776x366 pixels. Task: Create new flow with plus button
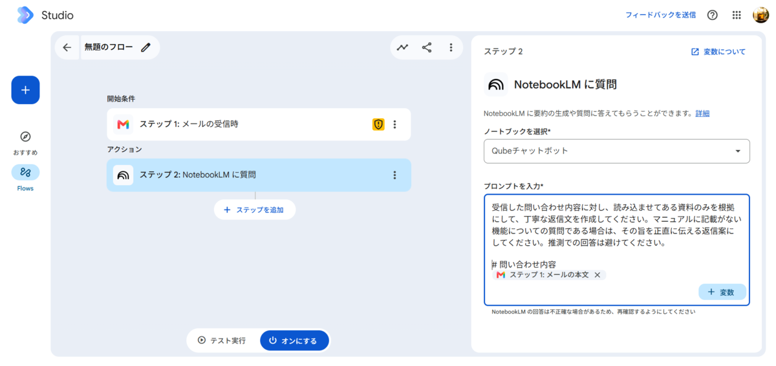pos(25,90)
